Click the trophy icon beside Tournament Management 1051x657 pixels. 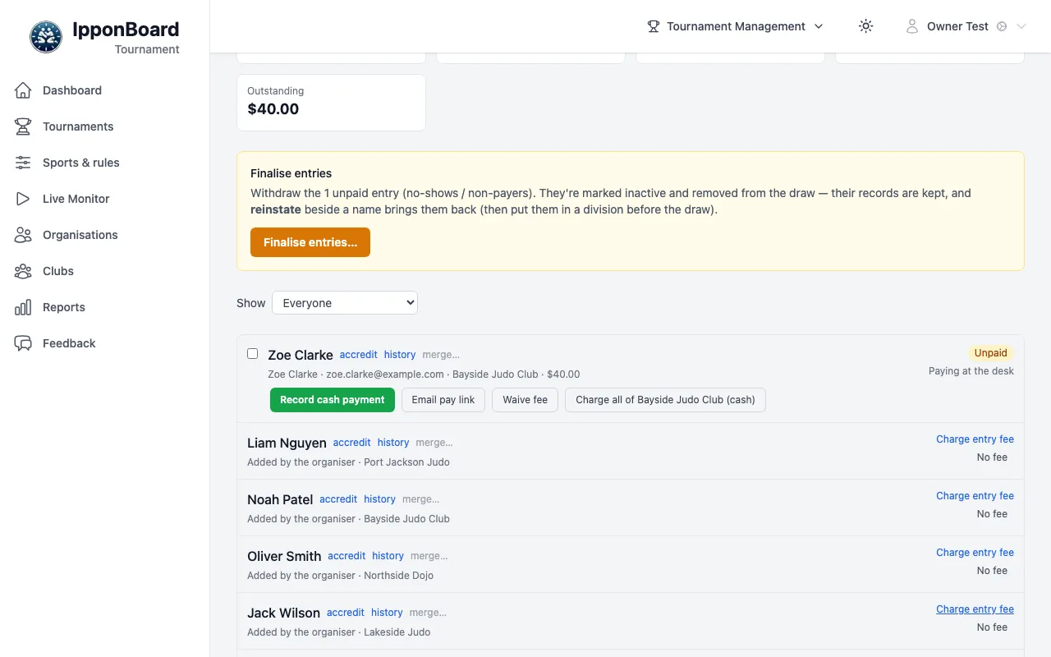[654, 26]
